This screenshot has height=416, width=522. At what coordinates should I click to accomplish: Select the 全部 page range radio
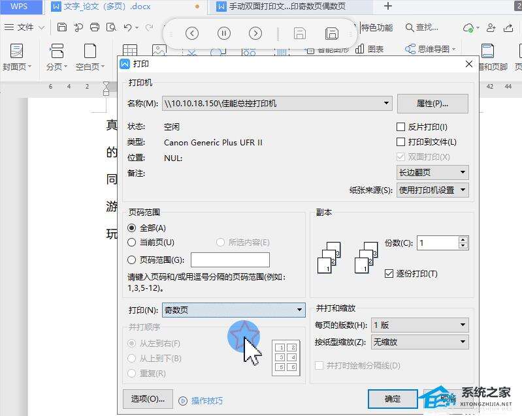point(132,228)
